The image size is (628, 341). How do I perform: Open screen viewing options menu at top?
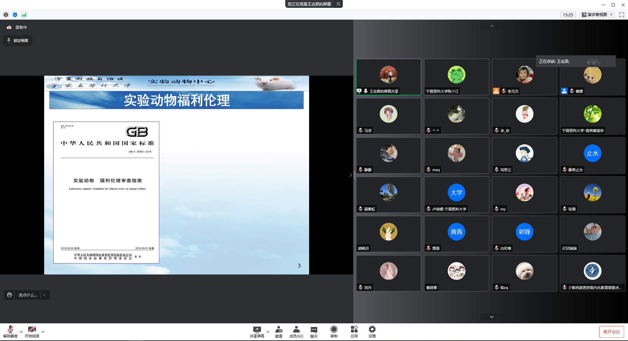pos(338,4)
